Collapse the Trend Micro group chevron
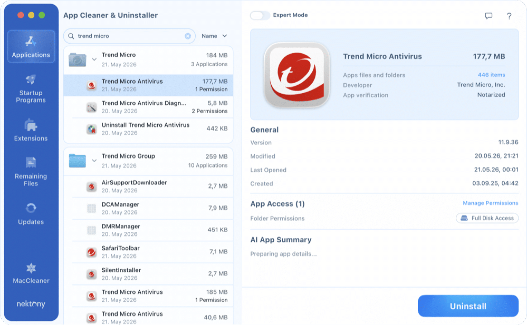Viewport: 527px width, 325px height. coord(94,59)
